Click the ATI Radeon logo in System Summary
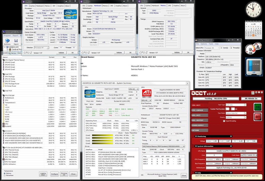The image size is (265, 181). [x=146, y=94]
